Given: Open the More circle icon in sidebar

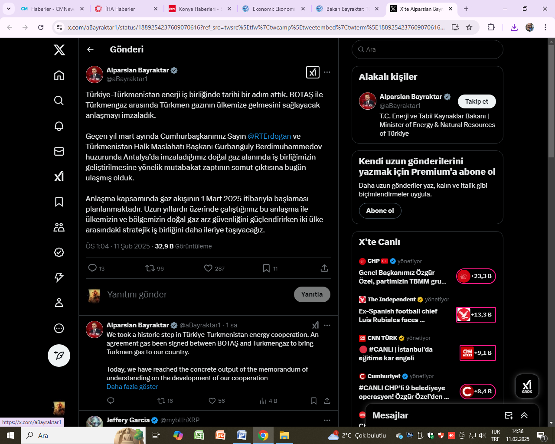Looking at the screenshot, I should (59, 328).
